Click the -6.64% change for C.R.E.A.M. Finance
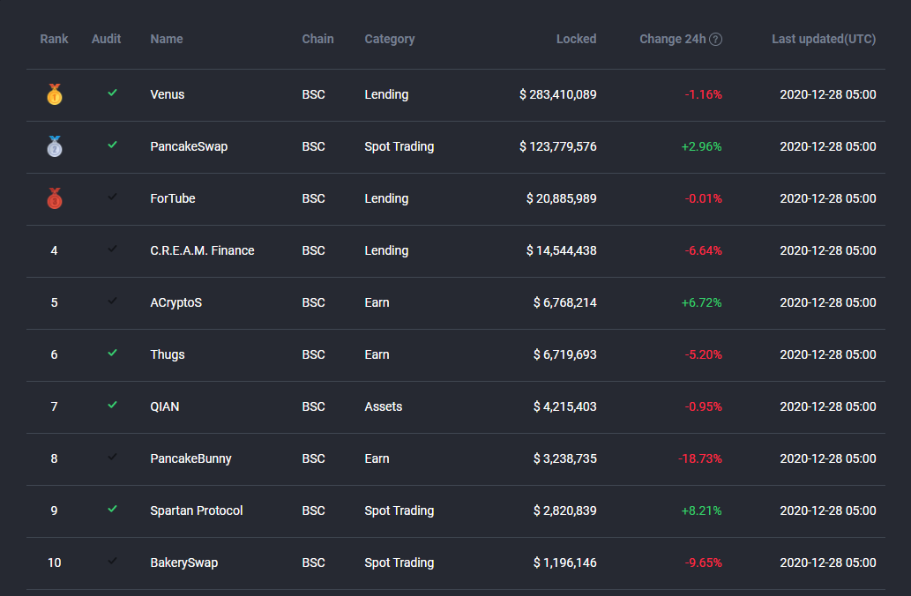Viewport: 911px width, 596px height. pos(703,250)
